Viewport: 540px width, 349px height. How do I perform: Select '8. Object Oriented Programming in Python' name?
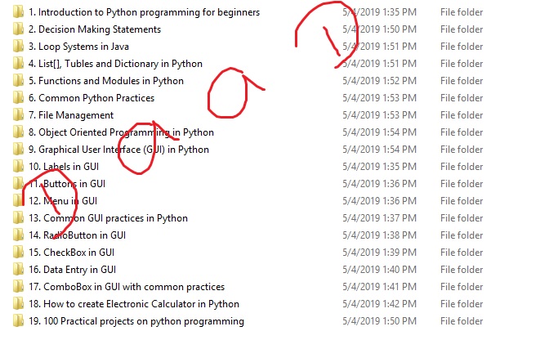[121, 132]
